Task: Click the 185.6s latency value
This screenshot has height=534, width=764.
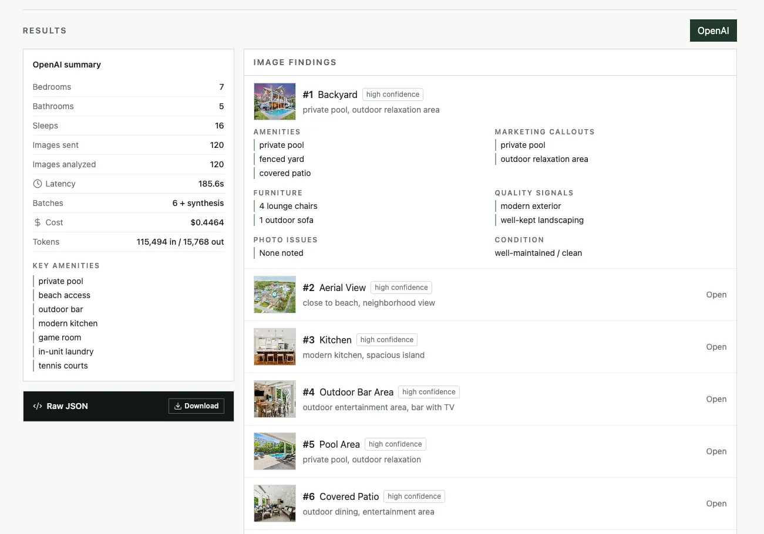Action: click(x=211, y=184)
